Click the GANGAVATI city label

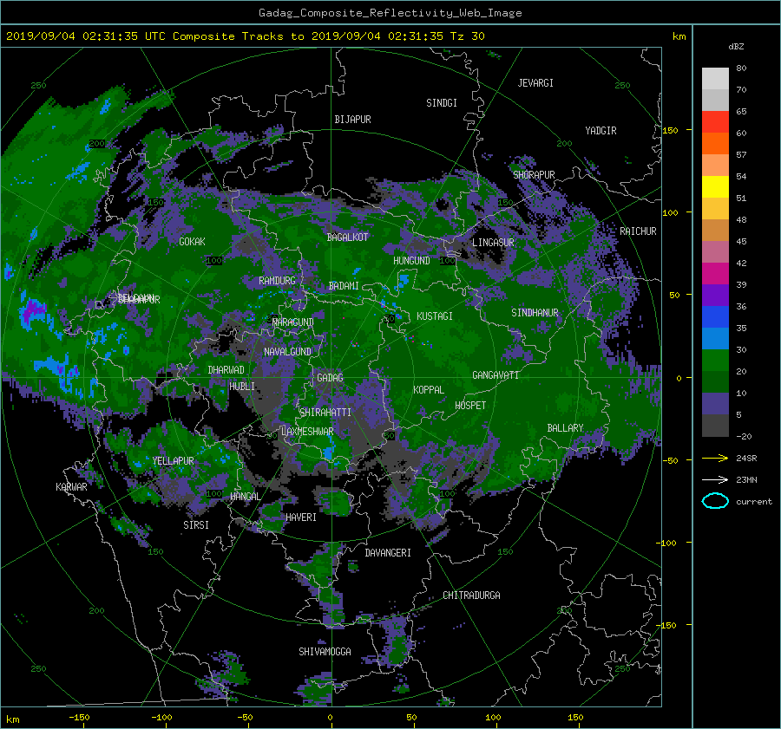(496, 375)
